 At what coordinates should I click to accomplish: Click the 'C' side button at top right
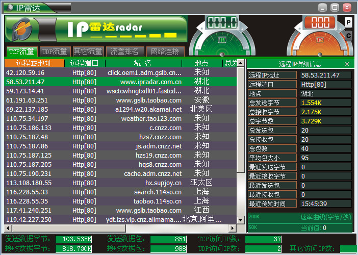click(x=348, y=36)
